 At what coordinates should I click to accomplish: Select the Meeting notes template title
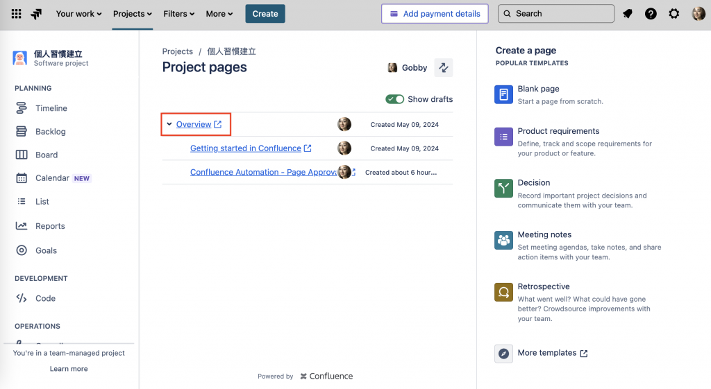pos(544,234)
